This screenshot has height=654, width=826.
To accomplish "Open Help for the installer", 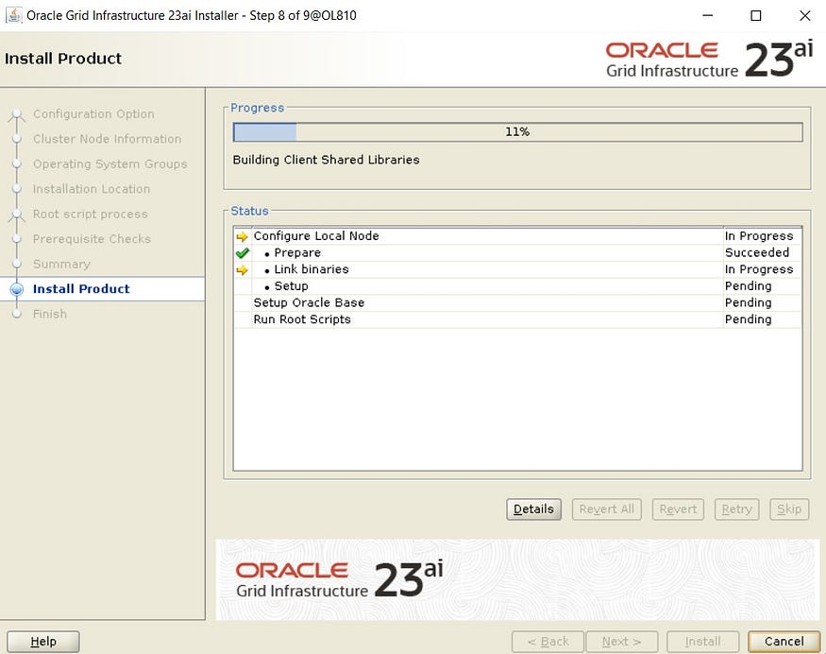I will [x=43, y=642].
